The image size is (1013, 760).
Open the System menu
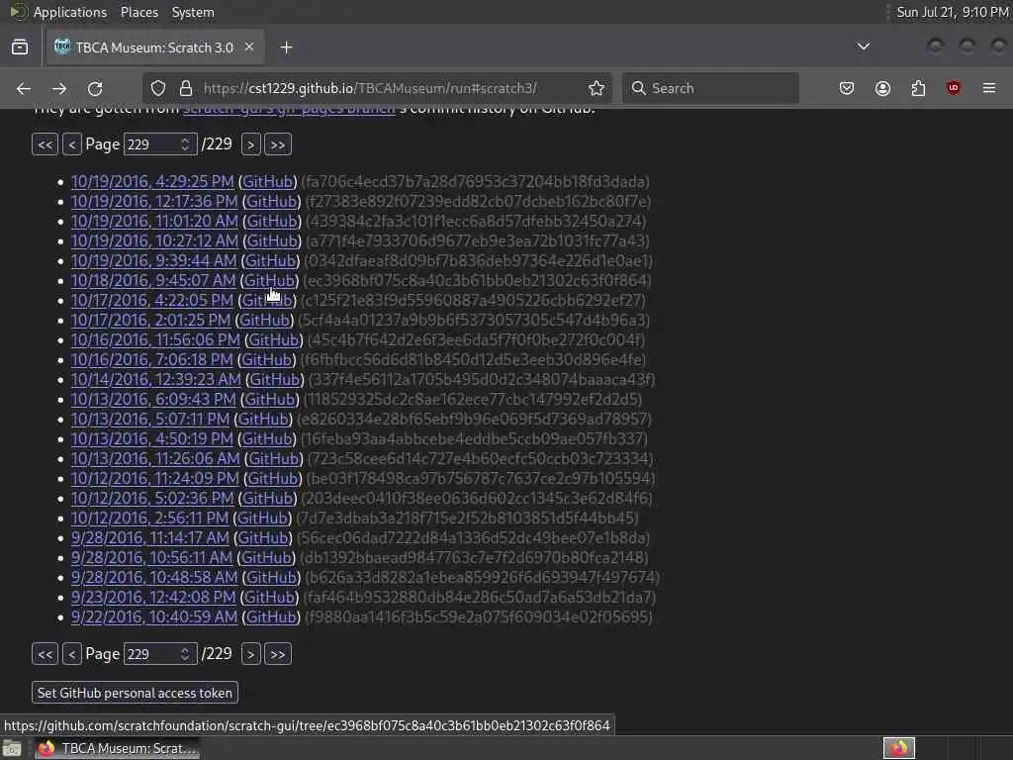193,12
